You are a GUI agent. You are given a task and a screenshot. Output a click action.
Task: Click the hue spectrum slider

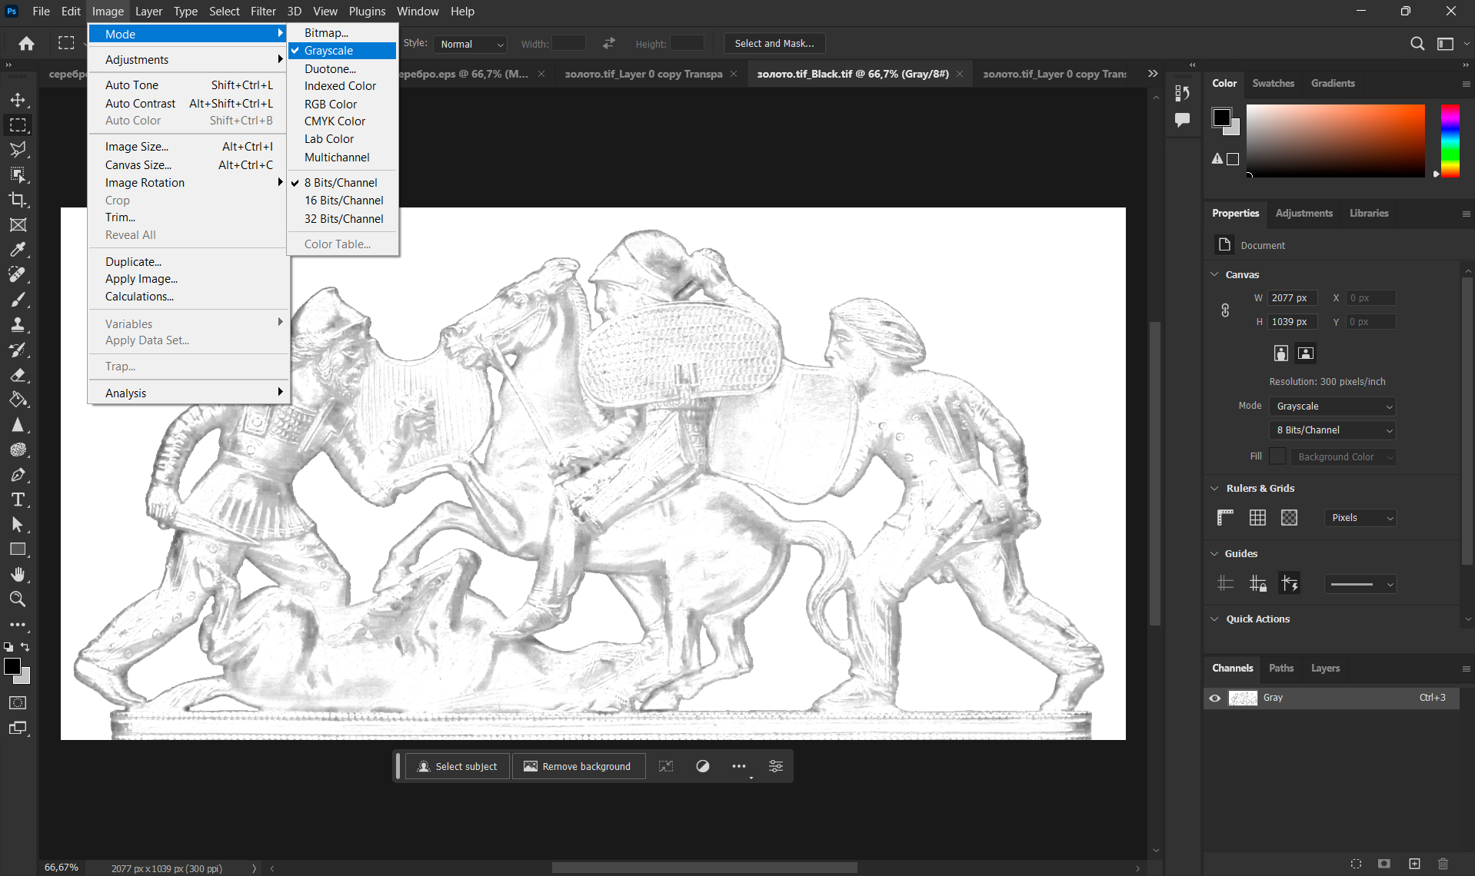1450,141
